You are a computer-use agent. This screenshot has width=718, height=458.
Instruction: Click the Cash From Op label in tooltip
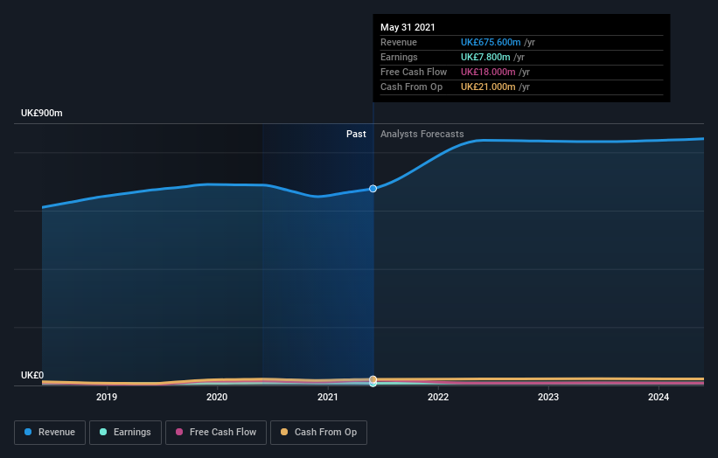pos(412,87)
